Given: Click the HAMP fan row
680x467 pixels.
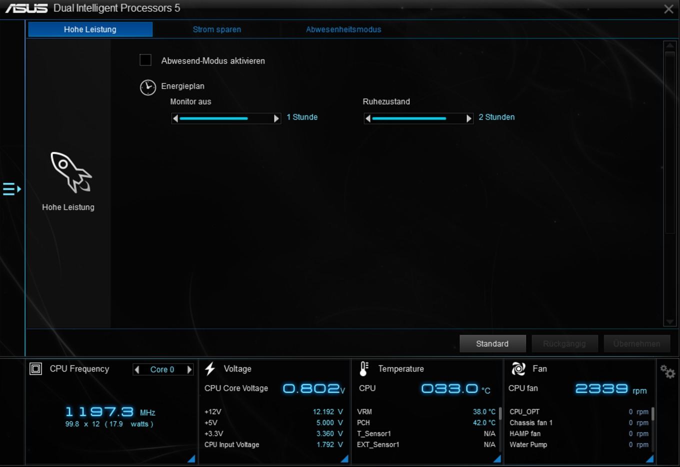Looking at the screenshot, I should pyautogui.click(x=579, y=434).
